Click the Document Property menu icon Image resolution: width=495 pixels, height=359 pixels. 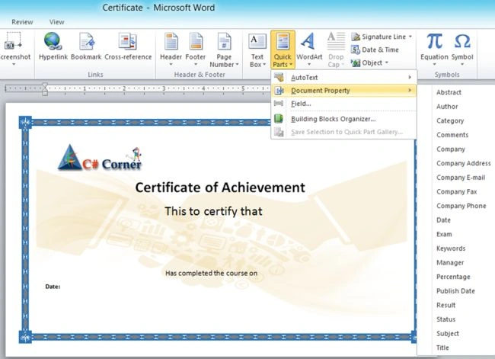(279, 91)
